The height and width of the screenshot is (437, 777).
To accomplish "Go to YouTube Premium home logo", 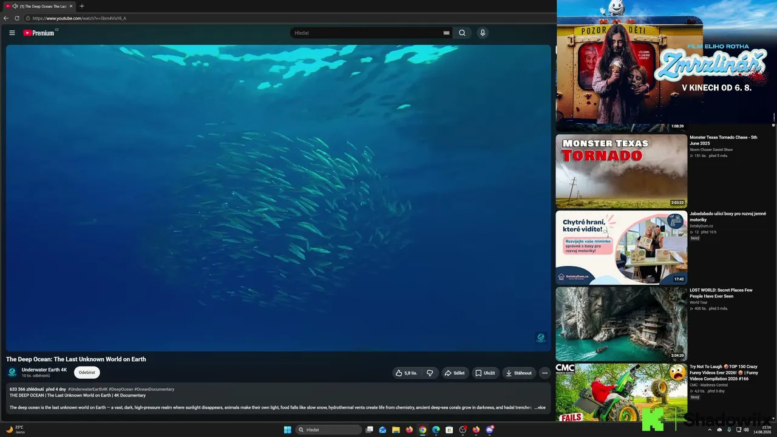I will pos(40,33).
